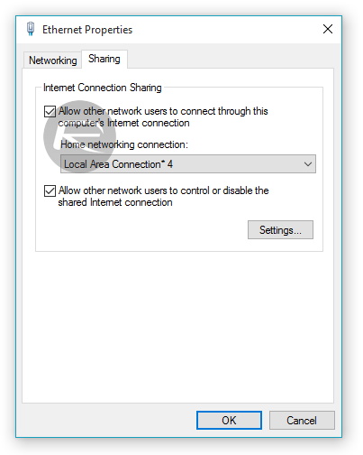
Task: Click the 'connect through this computer's Internet connection' label
Action: coord(163,117)
